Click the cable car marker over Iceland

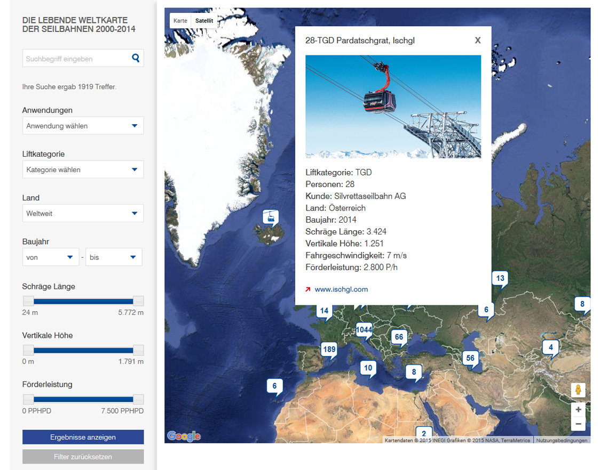click(271, 217)
